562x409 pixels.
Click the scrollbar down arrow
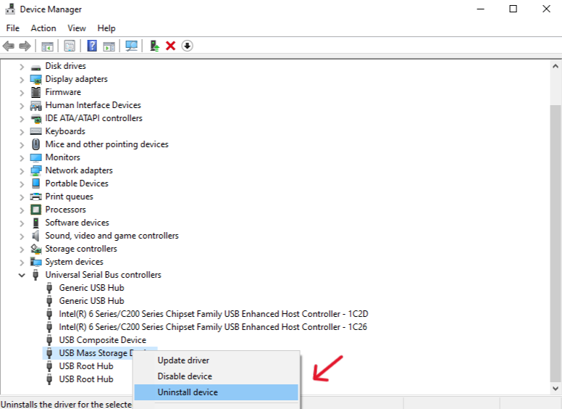[555, 389]
